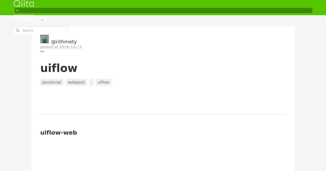Open the Login link
The height and width of the screenshot is (171, 326).
pos(43,17)
